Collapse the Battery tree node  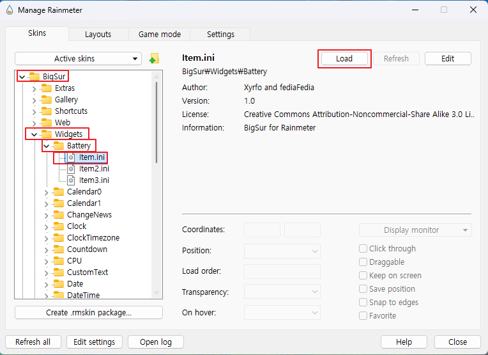(x=47, y=146)
